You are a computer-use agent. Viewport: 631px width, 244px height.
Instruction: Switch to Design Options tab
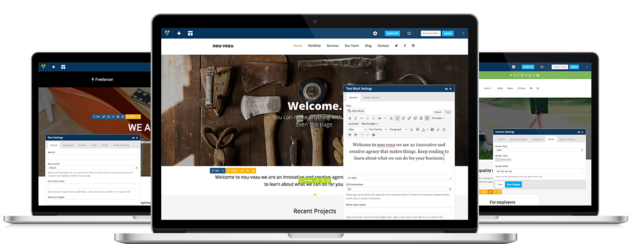click(373, 98)
